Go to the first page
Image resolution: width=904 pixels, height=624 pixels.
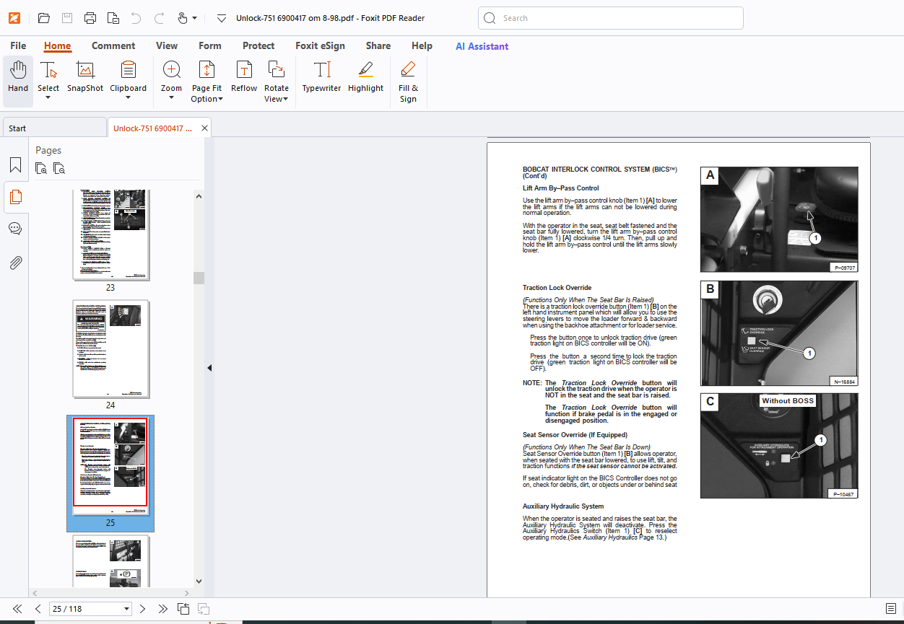coord(17,609)
